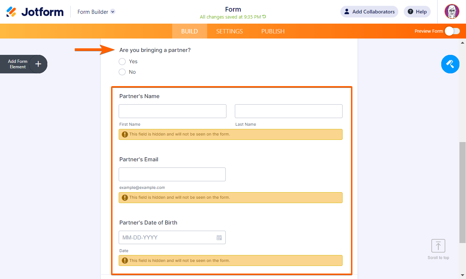Click the page vertical scrollbar thumb
Viewport: 466px width, 279px height.
[x=462, y=193]
